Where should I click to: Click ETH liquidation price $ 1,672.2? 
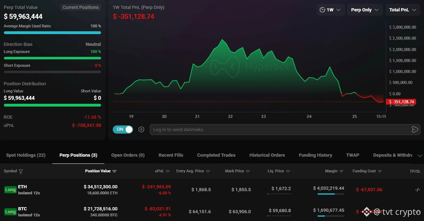[281, 189]
